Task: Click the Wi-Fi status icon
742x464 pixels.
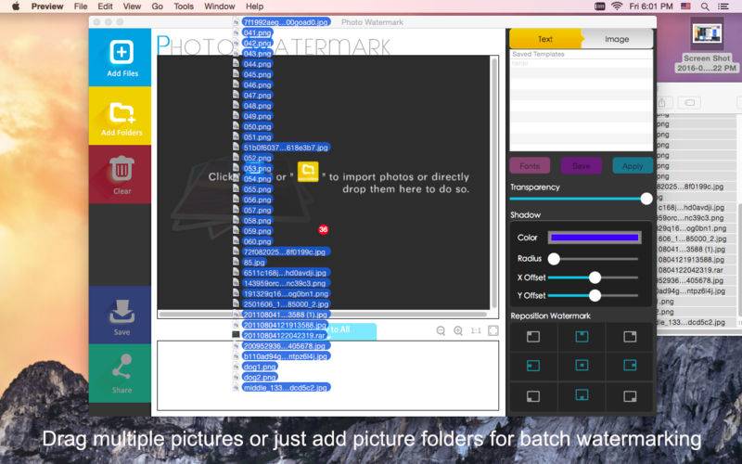Action: click(x=616, y=6)
